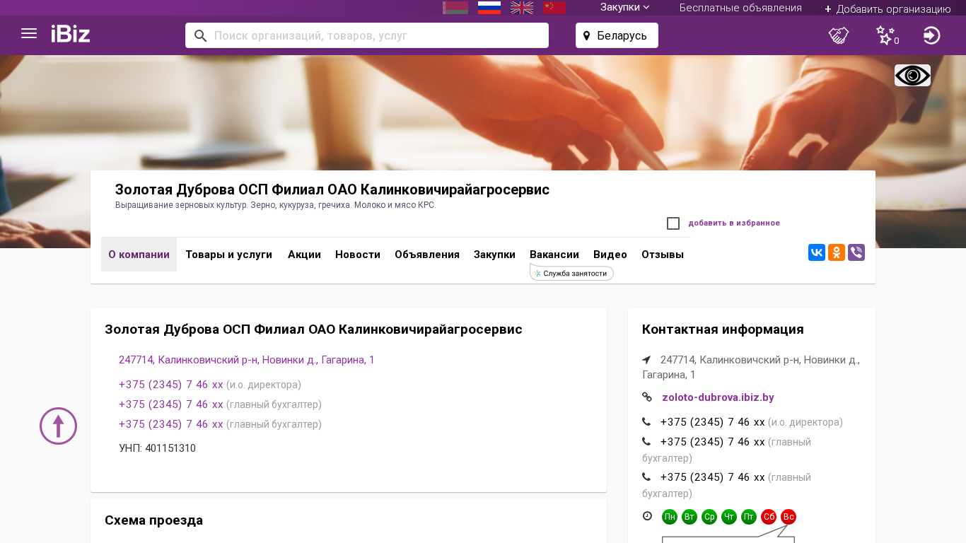Click the Пт working day circle
Image resolution: width=966 pixels, height=543 pixels.
pyautogui.click(x=749, y=517)
